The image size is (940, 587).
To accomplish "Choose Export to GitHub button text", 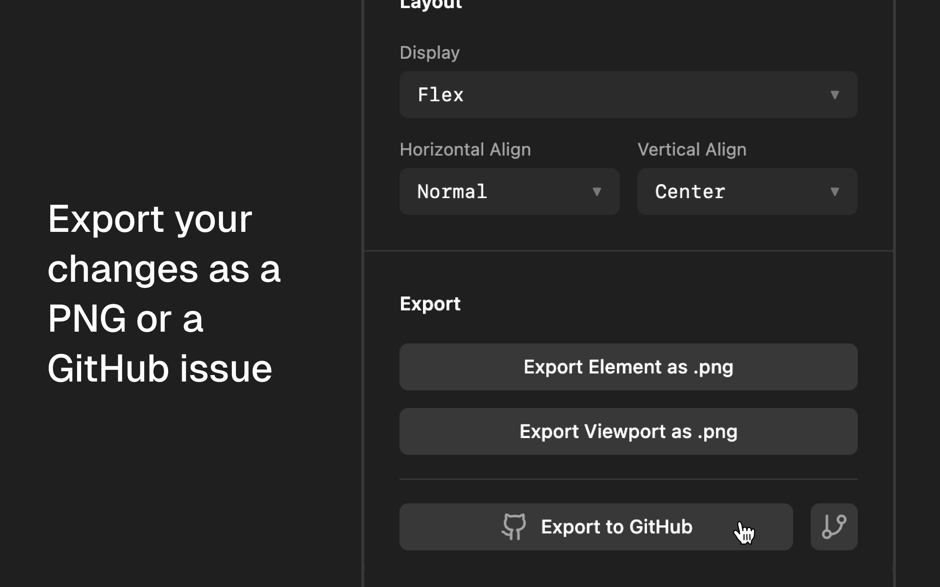I will coord(617,527).
